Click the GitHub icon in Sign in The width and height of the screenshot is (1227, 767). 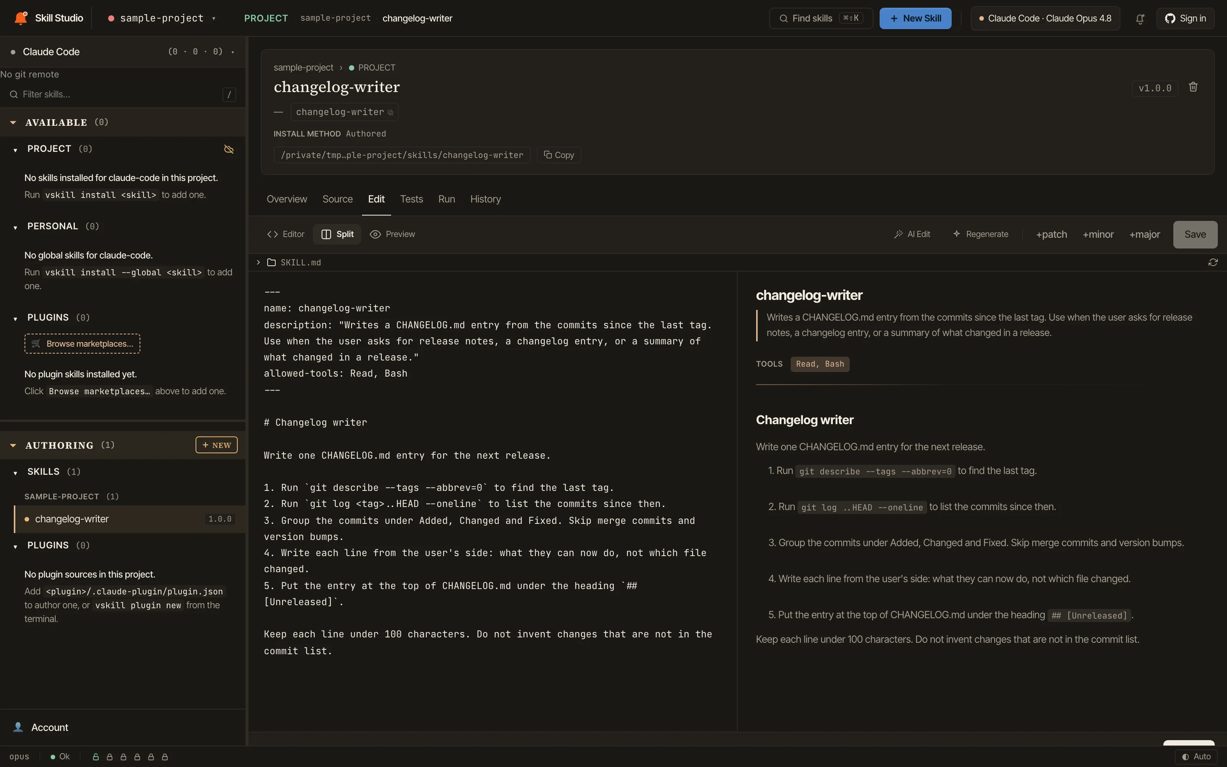pyautogui.click(x=1170, y=18)
